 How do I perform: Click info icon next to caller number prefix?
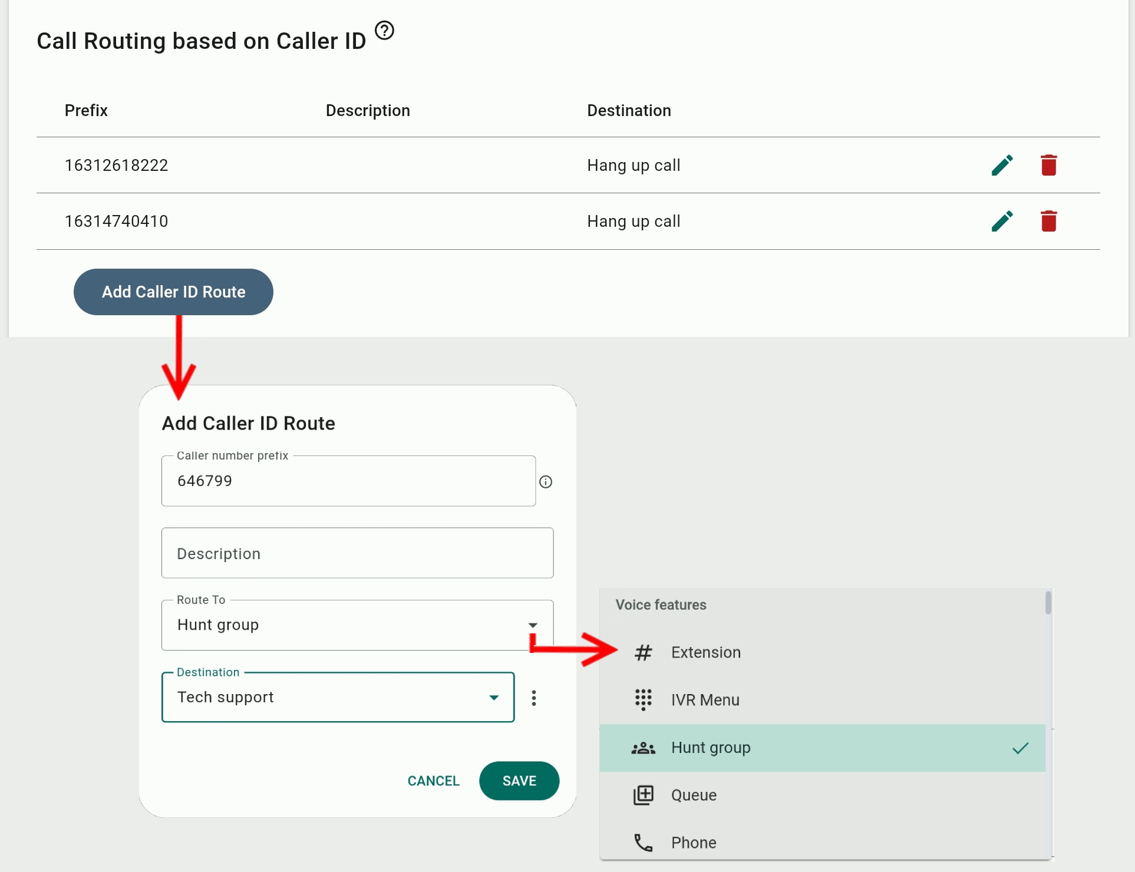click(x=546, y=482)
